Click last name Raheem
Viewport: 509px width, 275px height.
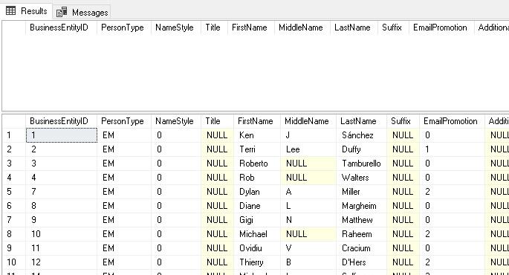pyautogui.click(x=357, y=234)
